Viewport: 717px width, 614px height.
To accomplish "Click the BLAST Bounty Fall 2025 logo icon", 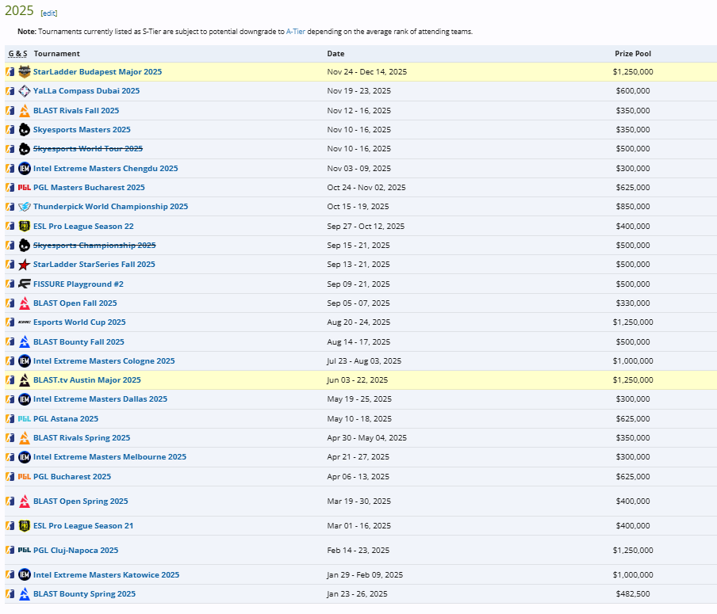I will [x=25, y=341].
